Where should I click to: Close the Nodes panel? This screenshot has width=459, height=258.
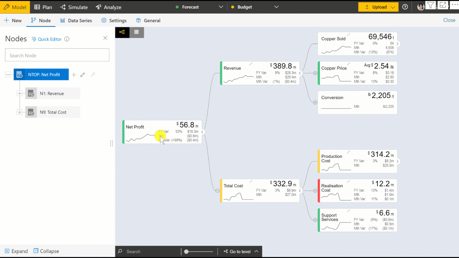pyautogui.click(x=105, y=38)
